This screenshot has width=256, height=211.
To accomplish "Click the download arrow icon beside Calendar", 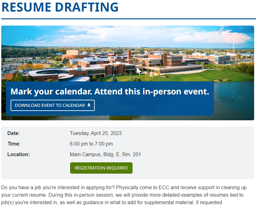I will tap(89, 105).
